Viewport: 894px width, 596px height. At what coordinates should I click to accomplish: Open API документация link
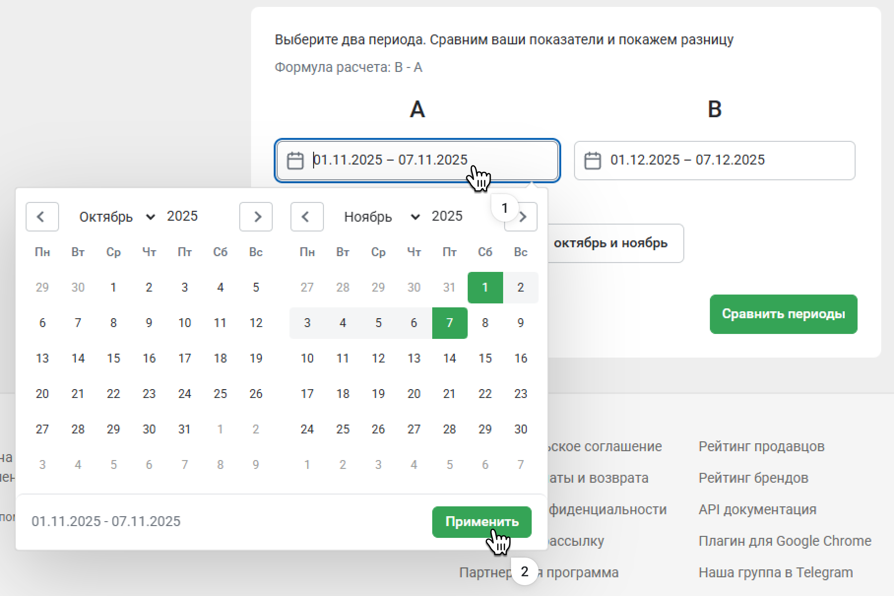(757, 510)
